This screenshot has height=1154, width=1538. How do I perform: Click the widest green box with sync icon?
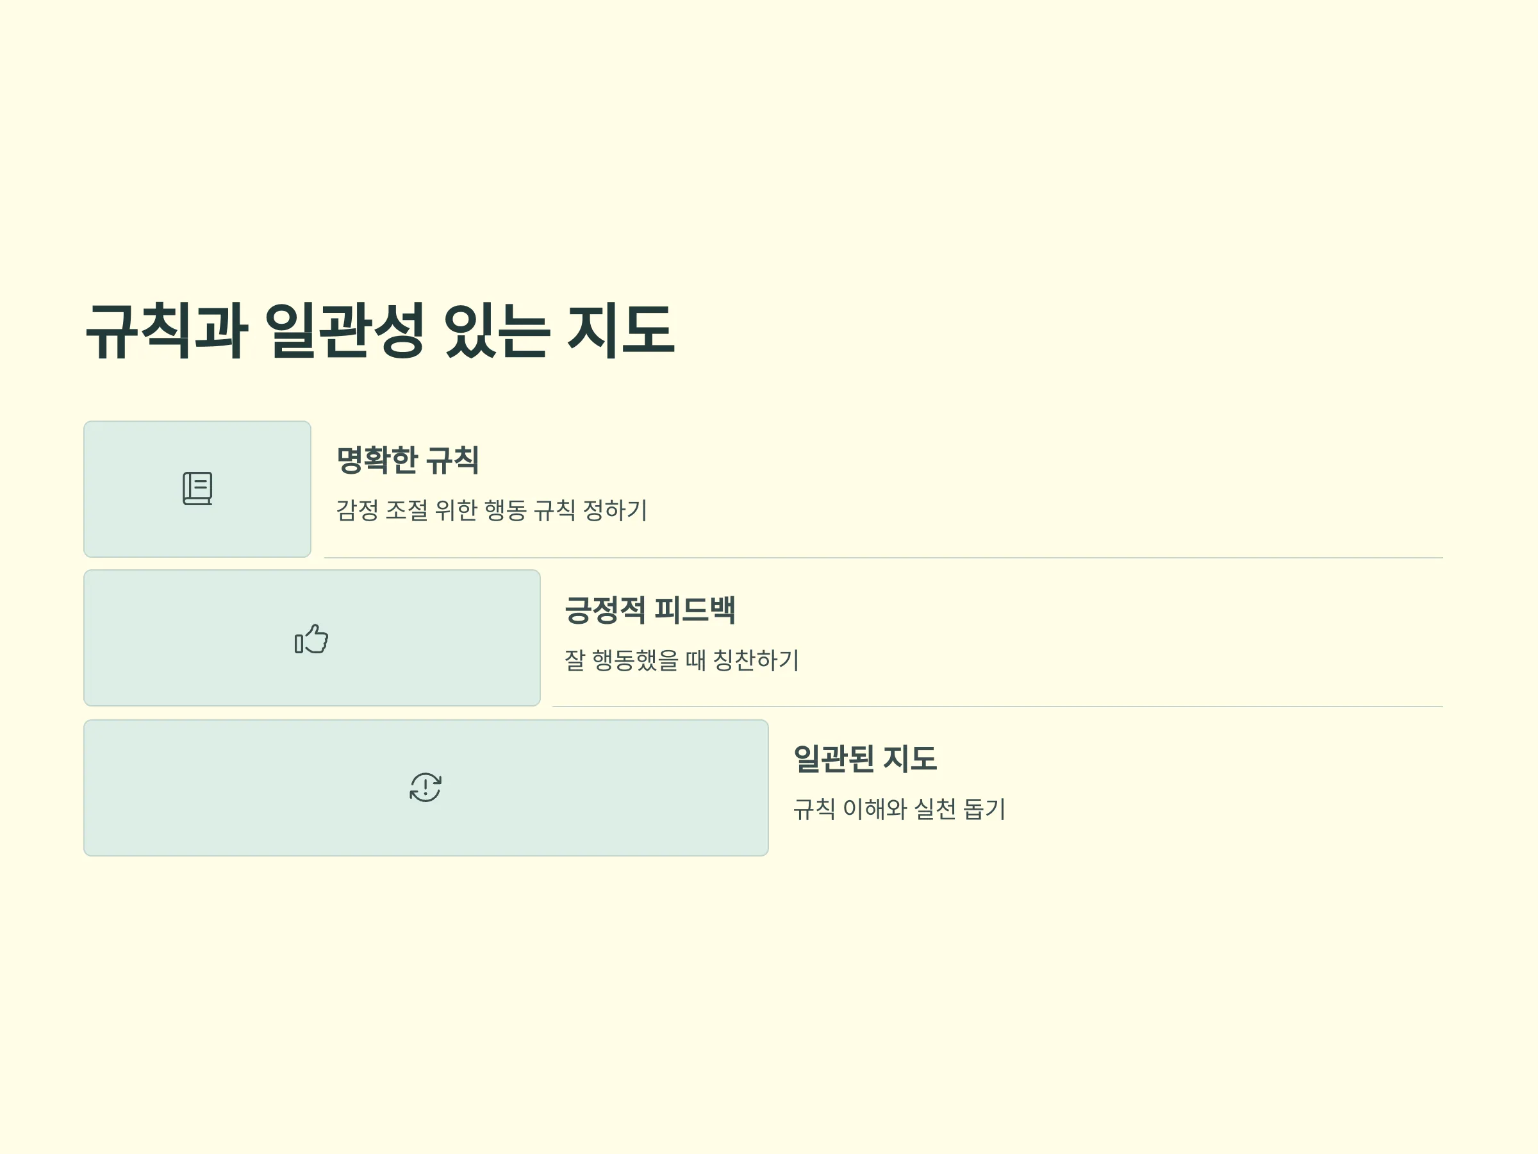(426, 787)
